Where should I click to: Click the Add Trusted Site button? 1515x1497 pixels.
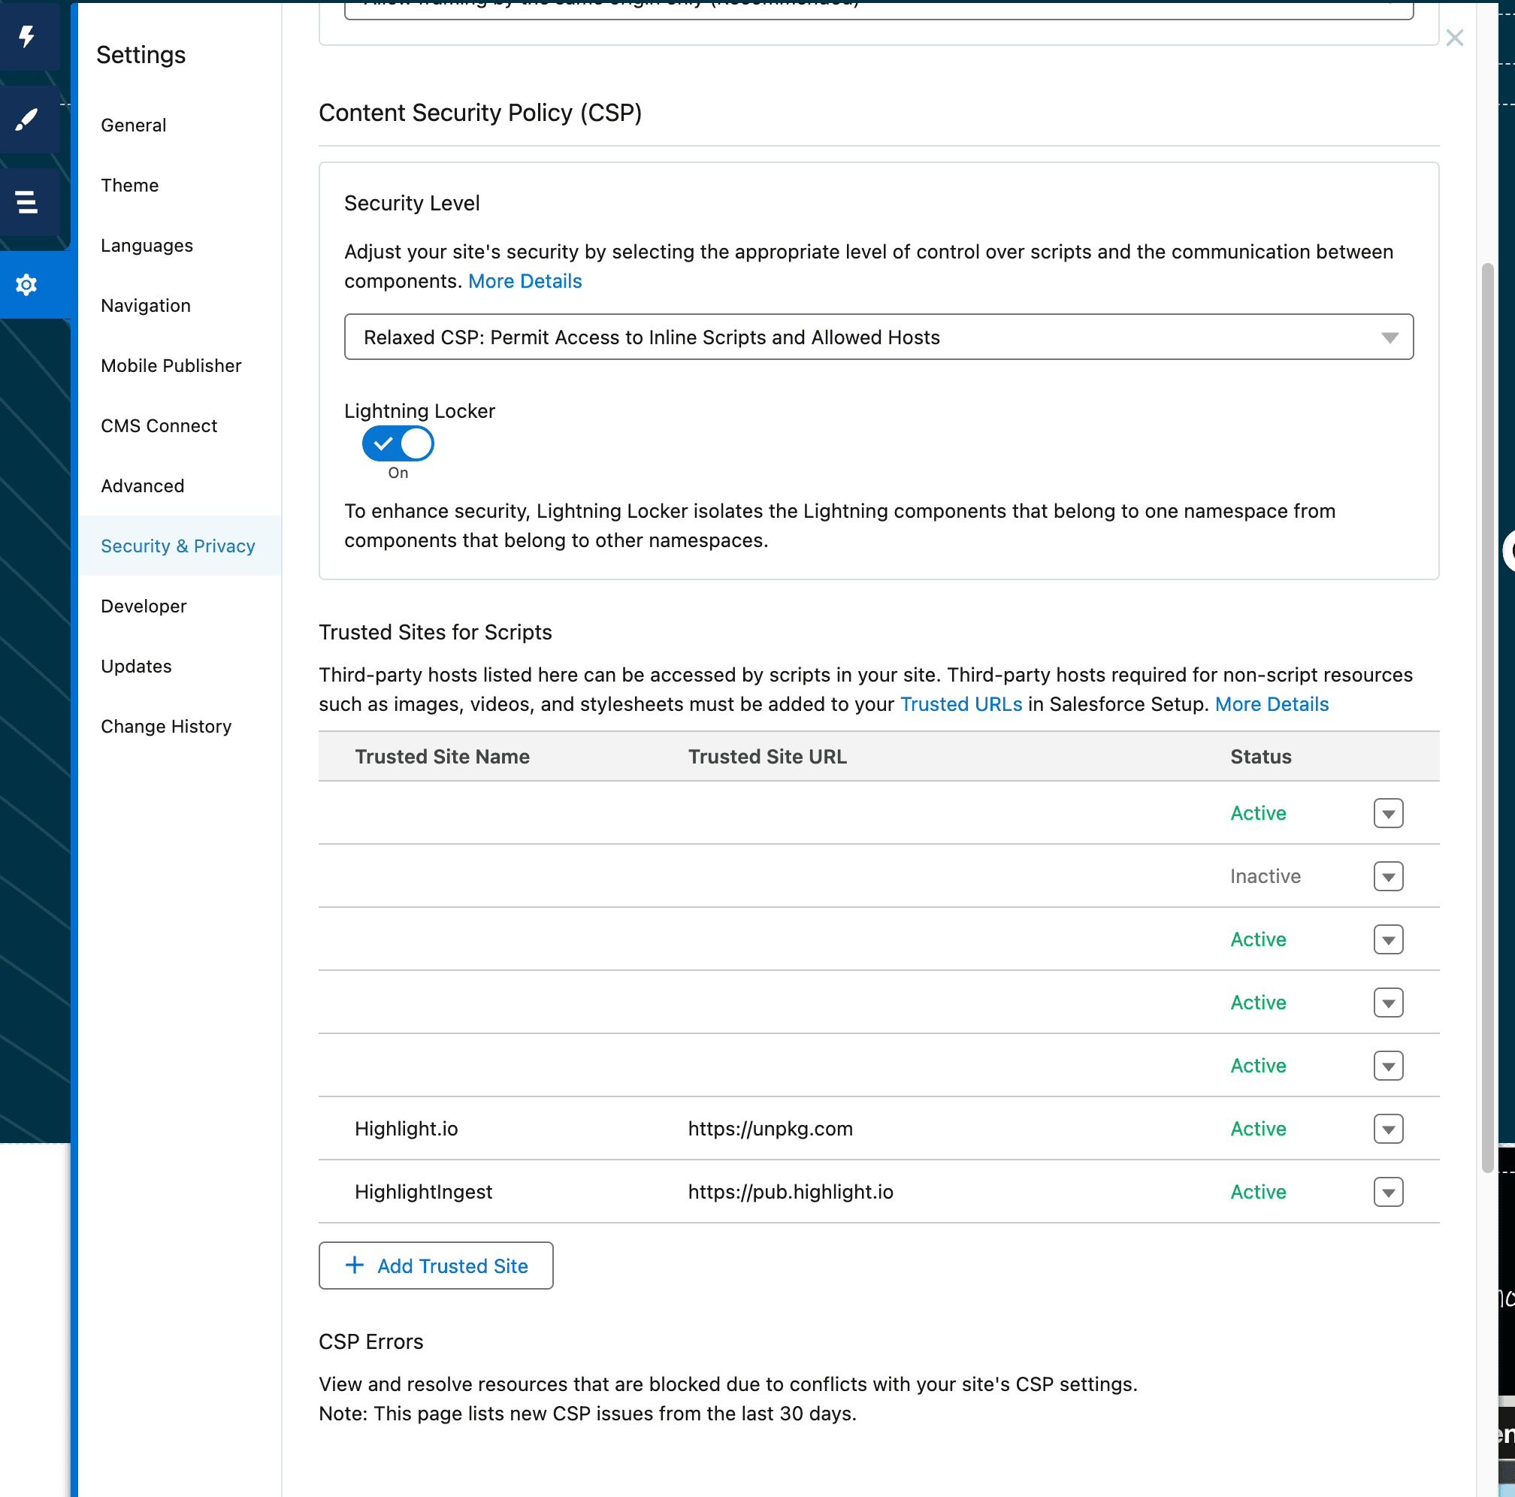point(436,1264)
